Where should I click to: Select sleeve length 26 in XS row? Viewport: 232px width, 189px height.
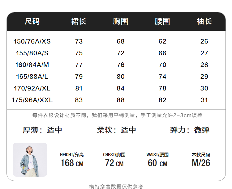click(x=204, y=41)
